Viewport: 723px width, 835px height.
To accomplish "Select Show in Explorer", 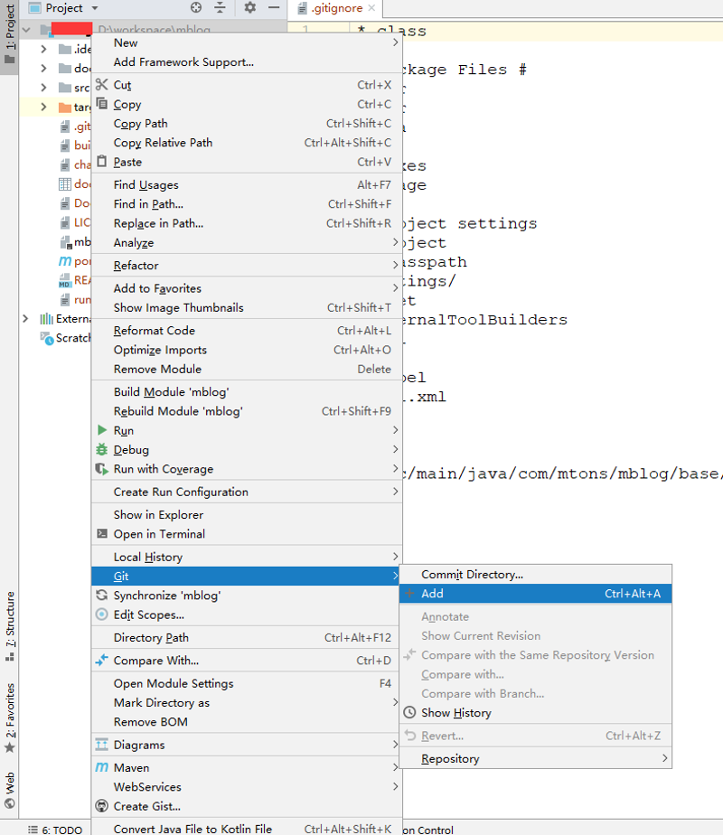I will (247, 514).
